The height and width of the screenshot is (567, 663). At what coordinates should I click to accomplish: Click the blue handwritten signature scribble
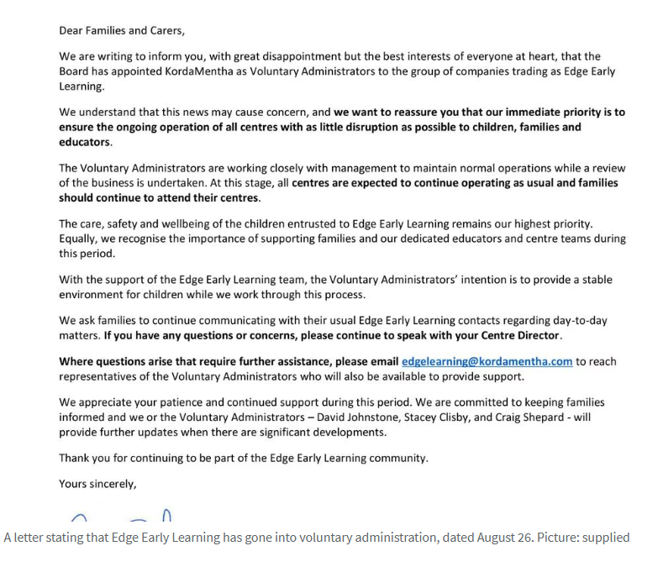121,514
